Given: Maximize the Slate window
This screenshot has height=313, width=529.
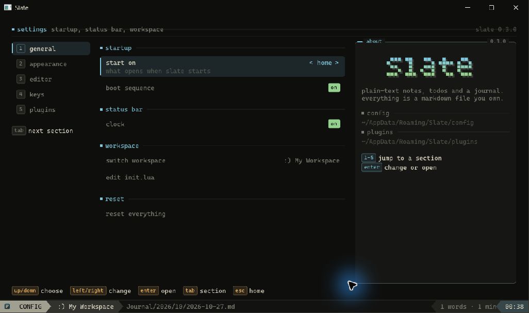Looking at the screenshot, I should [x=491, y=7].
